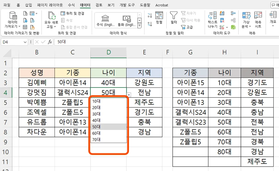
Task: Open the Sort (정렬) dialog
Action: 159,18
